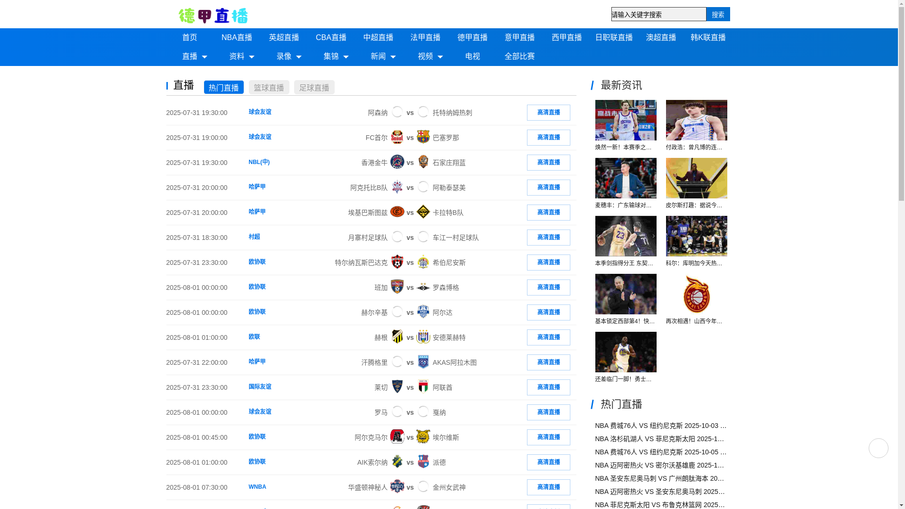Open news thumbnail 付政浩：曾凡博的连...
Screen dimensions: 905x509
click(696, 120)
